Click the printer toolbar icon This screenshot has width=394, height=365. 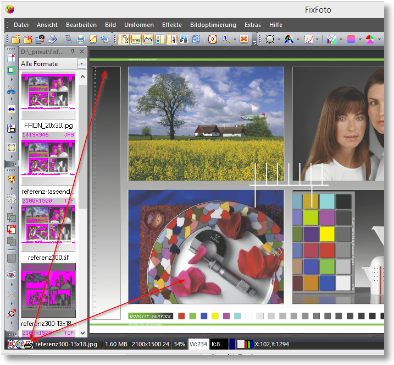(81, 39)
